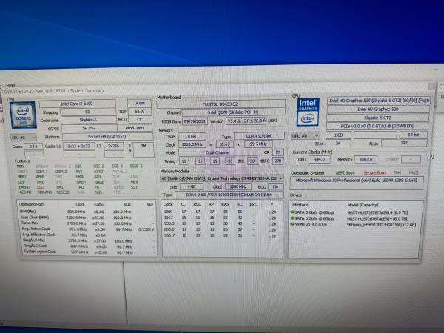Click the Intel Core i3 CPU logo

click(23, 115)
